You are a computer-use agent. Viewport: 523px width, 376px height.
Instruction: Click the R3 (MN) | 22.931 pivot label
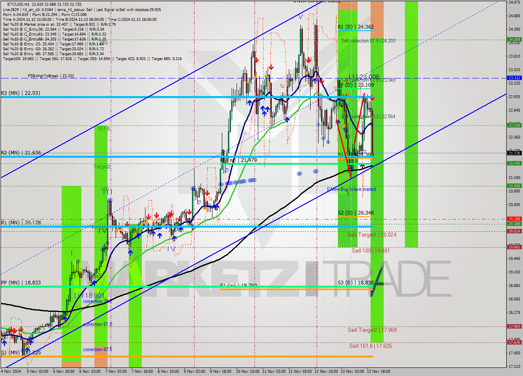(x=21, y=93)
